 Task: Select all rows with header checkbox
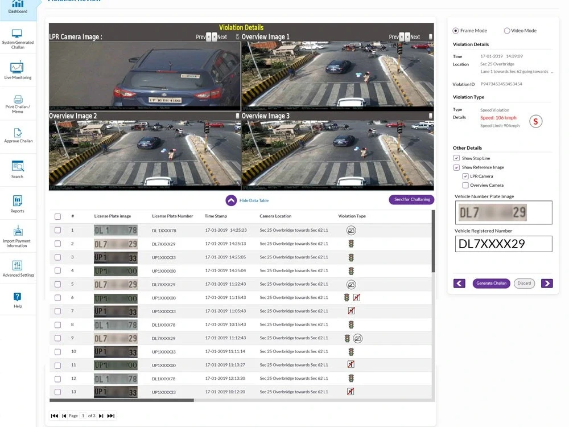[57, 216]
